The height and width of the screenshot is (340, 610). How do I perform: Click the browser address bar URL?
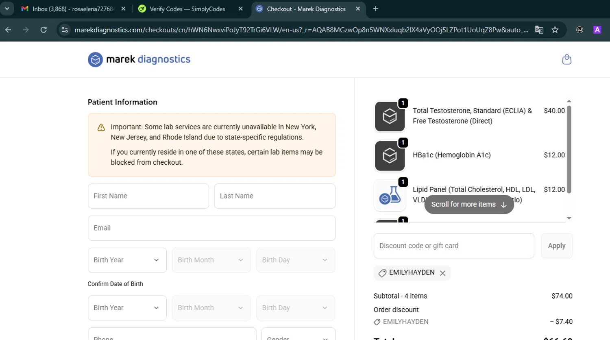pos(301,30)
